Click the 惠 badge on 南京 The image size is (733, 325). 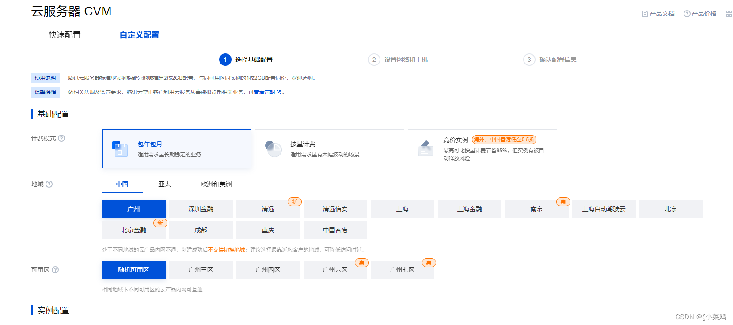tap(563, 202)
